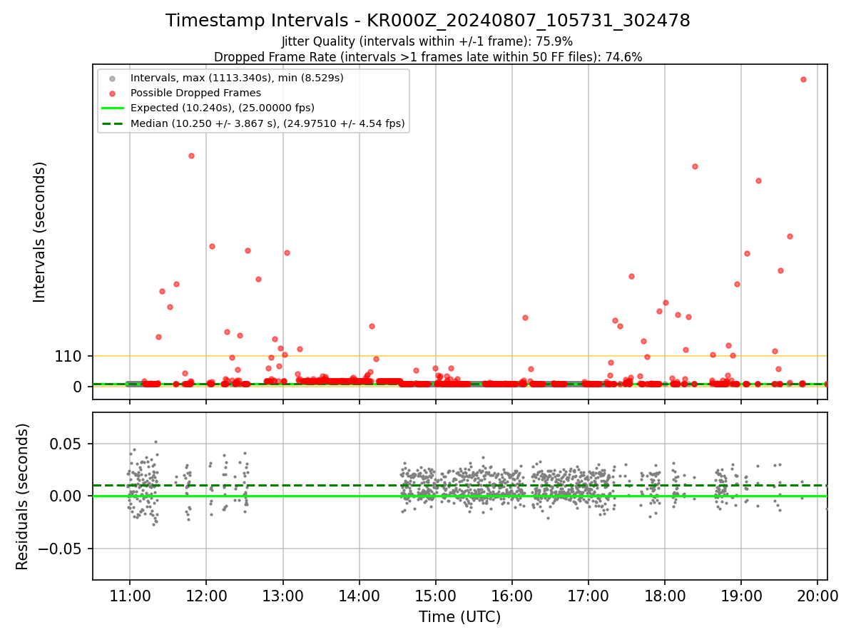856x642 pixels.
Task: Click the red outlier point near 18:23
Action: point(695,166)
